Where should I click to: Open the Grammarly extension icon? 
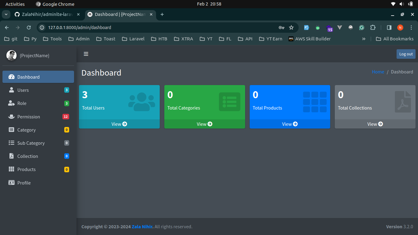pos(362,28)
